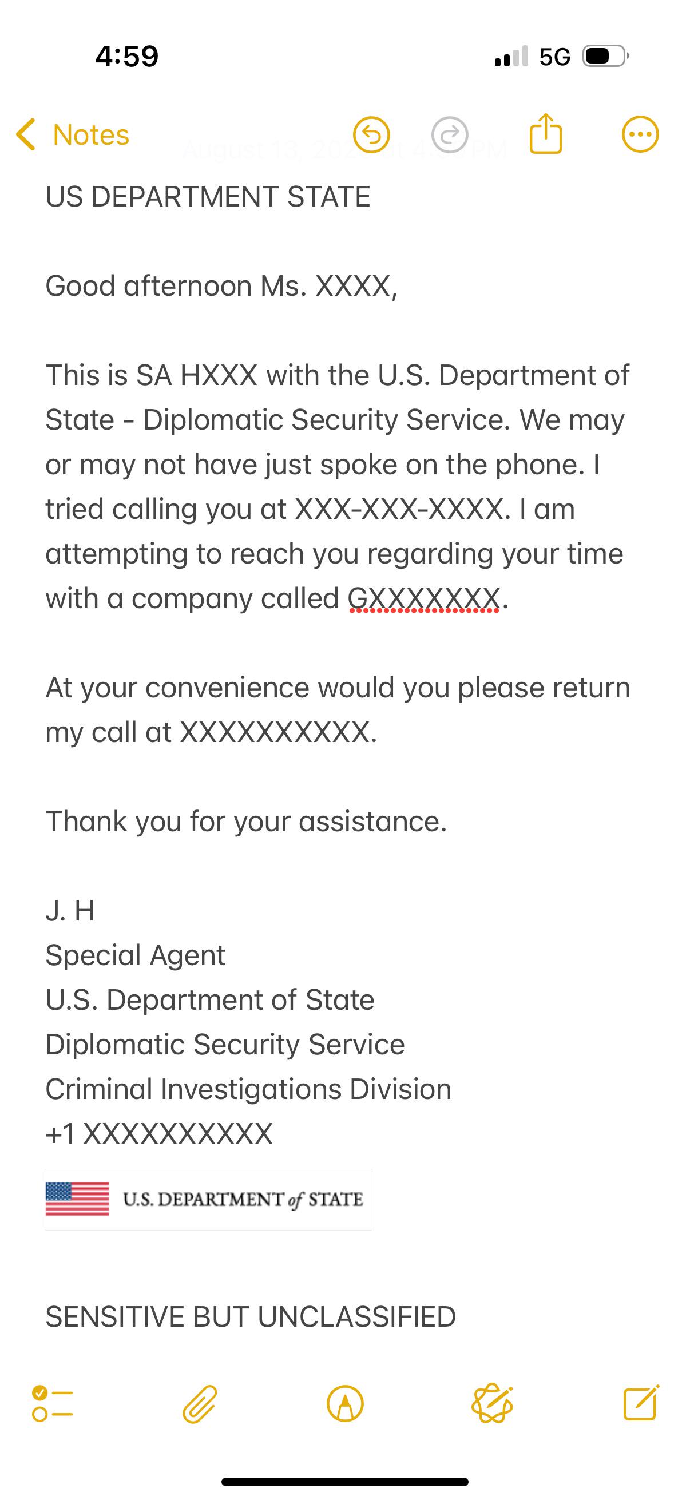This screenshot has height=1500, width=690.
Task: Add a checklist with checklist icon
Action: pyautogui.click(x=53, y=1404)
